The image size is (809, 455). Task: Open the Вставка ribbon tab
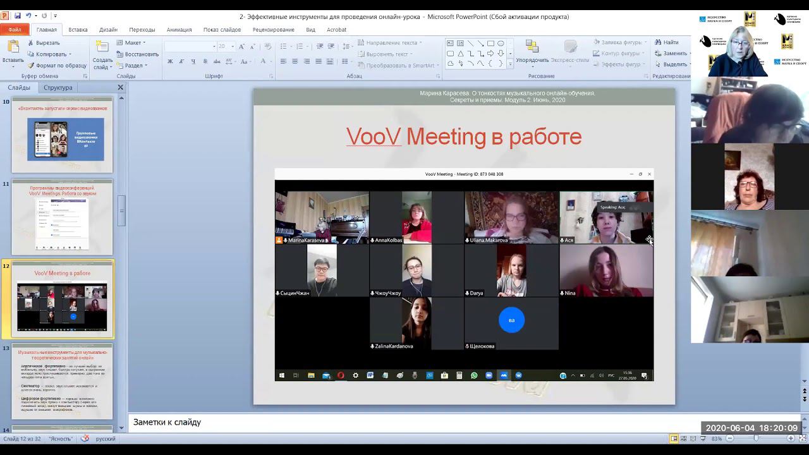tap(78, 30)
